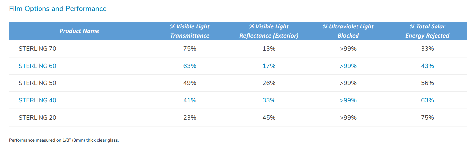Click the % Visible Light Transmittance header

(190, 31)
